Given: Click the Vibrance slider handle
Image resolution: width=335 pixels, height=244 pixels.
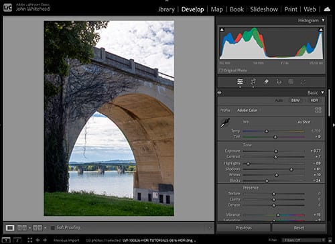Looking at the screenshot, I should (278, 215).
